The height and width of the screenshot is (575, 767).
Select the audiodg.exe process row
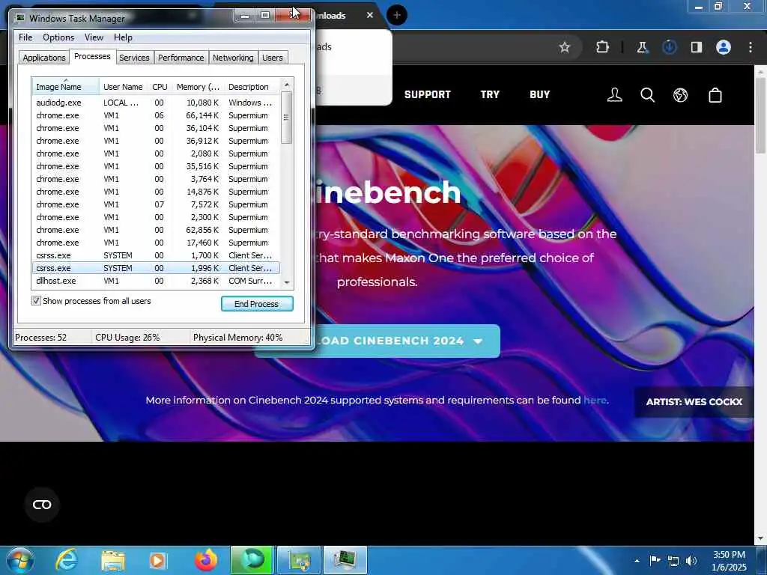(x=156, y=103)
